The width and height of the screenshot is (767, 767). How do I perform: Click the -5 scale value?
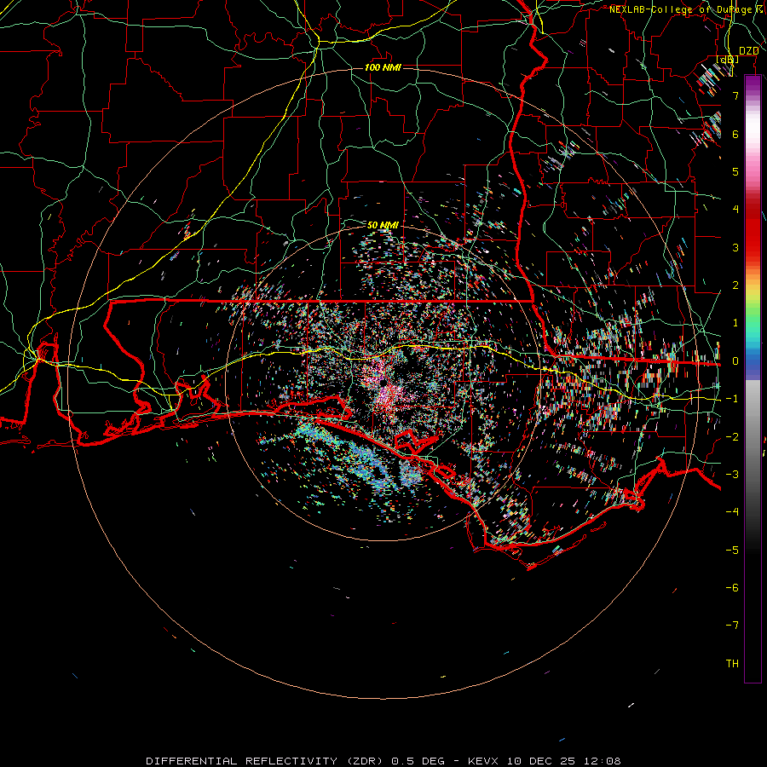(732, 551)
